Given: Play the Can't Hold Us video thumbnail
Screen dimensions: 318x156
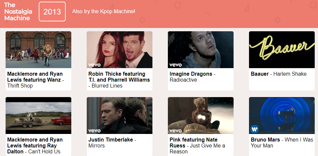Looking at the screenshot, I should tap(38, 116).
